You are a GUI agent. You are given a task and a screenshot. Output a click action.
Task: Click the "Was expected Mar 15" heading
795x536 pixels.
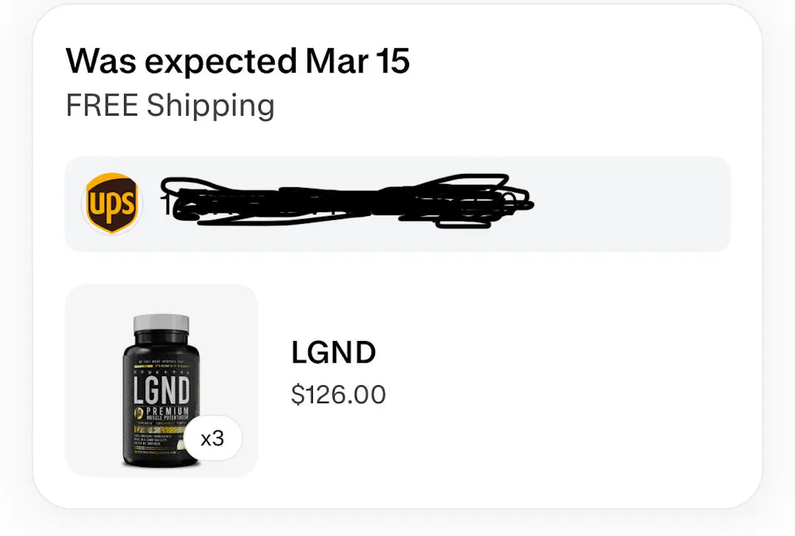coord(238,61)
